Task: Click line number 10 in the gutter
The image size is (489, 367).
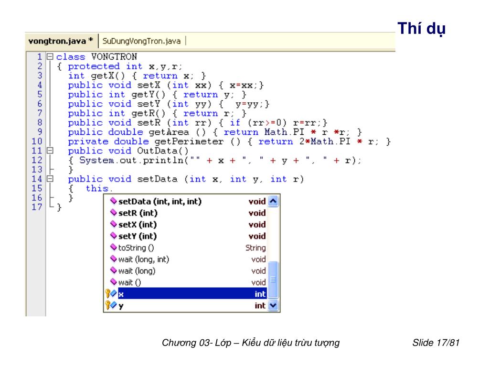Action: coord(37,141)
